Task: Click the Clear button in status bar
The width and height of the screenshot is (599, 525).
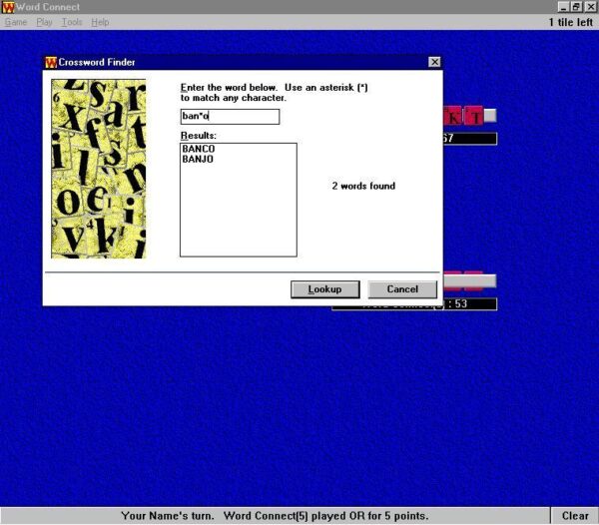Action: (x=575, y=516)
